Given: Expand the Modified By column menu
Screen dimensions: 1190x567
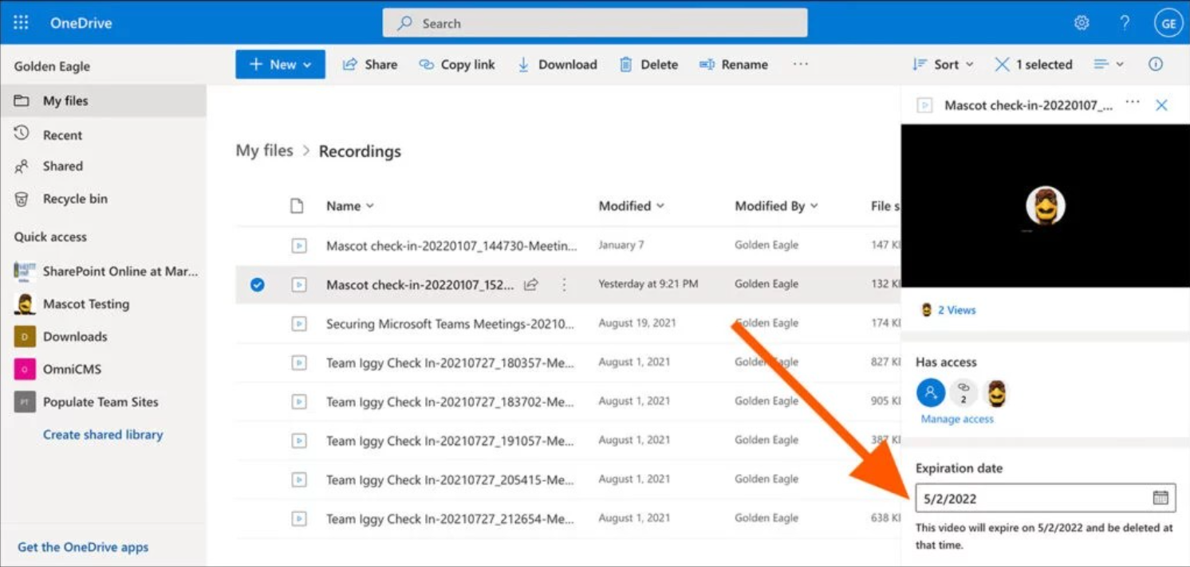Looking at the screenshot, I should point(777,206).
